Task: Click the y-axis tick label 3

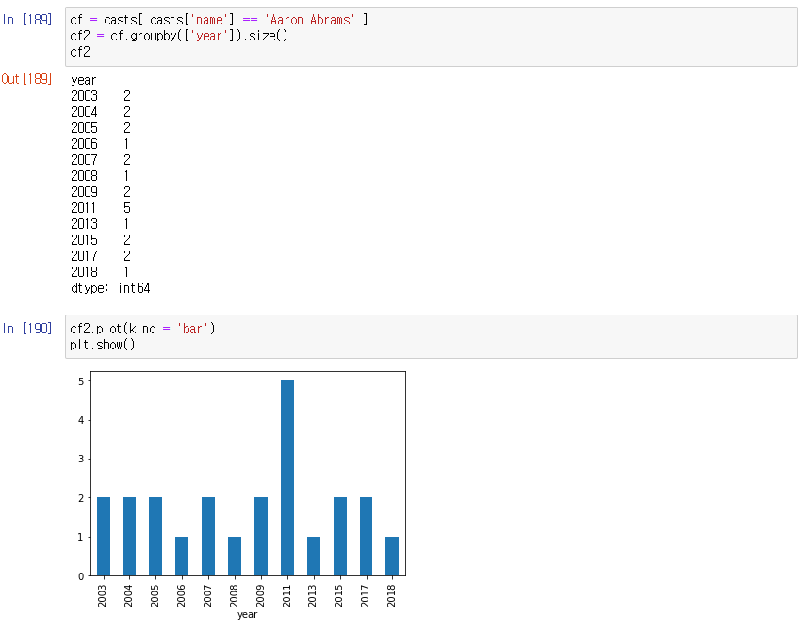Action: (81, 459)
